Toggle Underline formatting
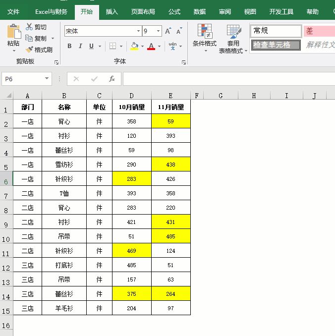Screen dimensions: 335x336 click(92, 46)
